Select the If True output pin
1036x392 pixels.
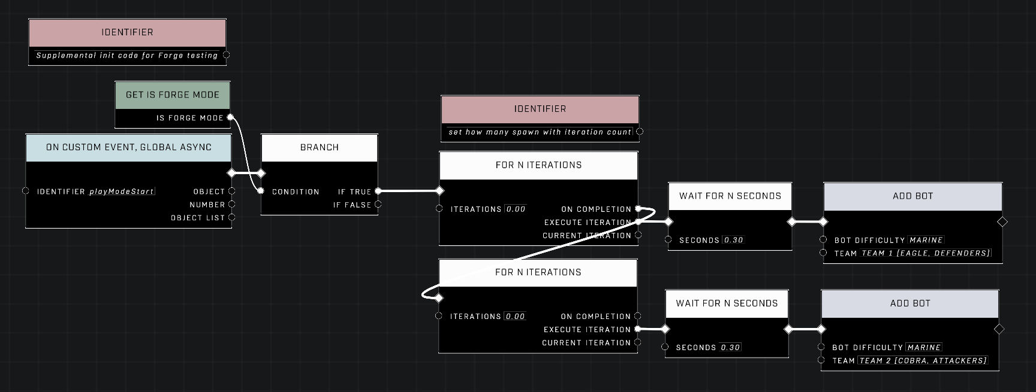[378, 192]
